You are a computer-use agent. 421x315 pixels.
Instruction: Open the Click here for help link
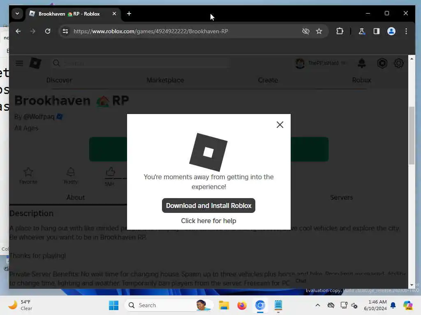tap(208, 221)
